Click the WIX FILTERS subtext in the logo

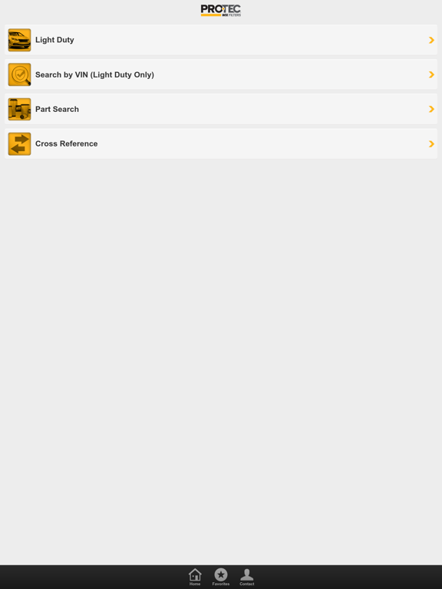coord(232,15)
